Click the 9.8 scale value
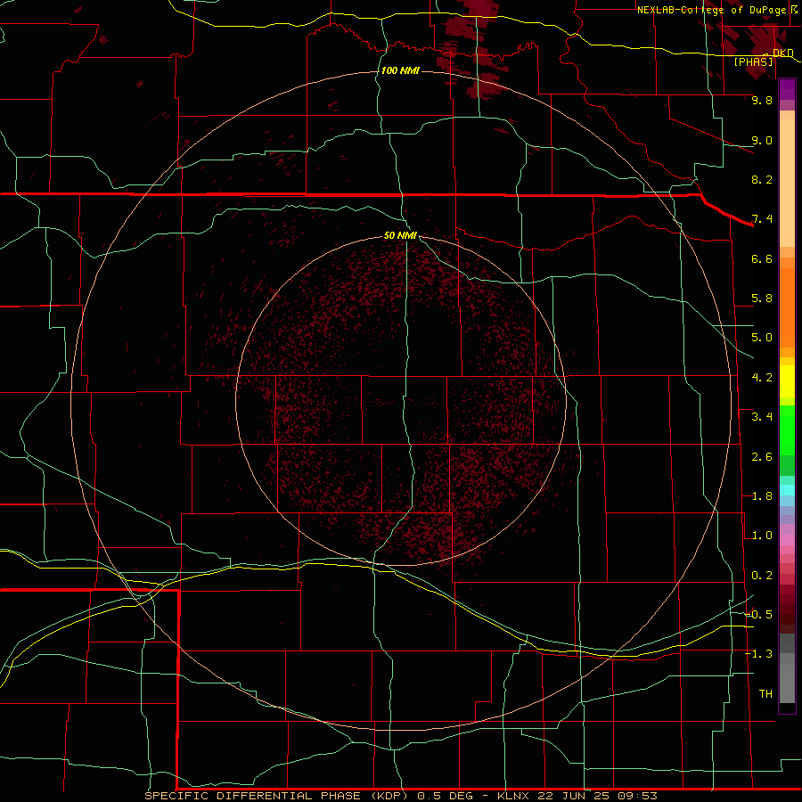 coord(762,100)
